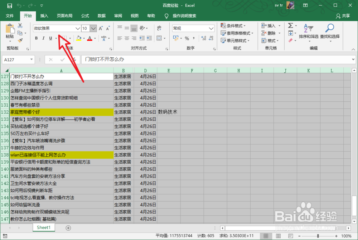Open the 文件 File menu
Screen dimensions: 358x240
pos(10,16)
